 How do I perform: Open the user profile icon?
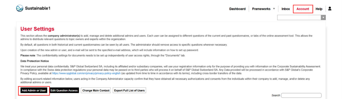tap(330, 9)
